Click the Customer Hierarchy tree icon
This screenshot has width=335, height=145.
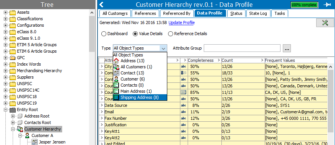[20, 129]
